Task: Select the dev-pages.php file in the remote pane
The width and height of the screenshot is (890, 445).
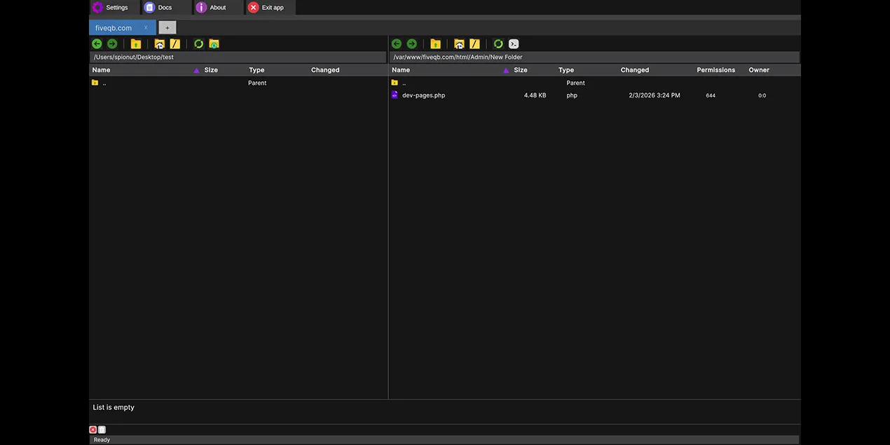Action: coord(423,95)
